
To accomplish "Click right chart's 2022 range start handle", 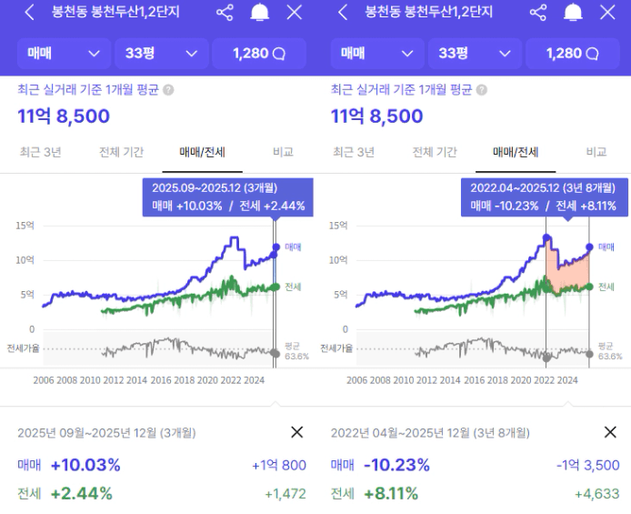I will click(x=546, y=238).
